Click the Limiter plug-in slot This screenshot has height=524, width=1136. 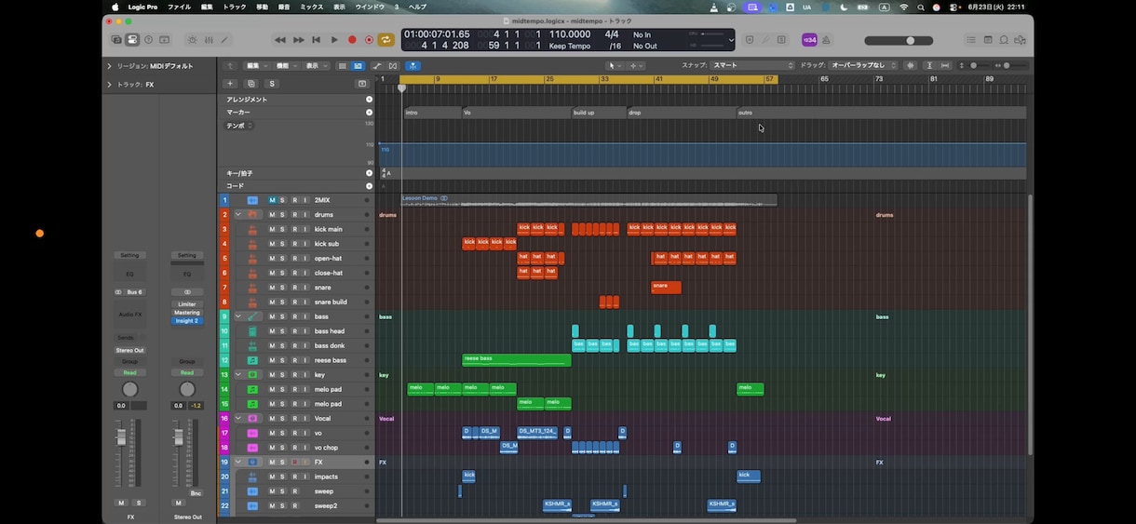click(187, 304)
